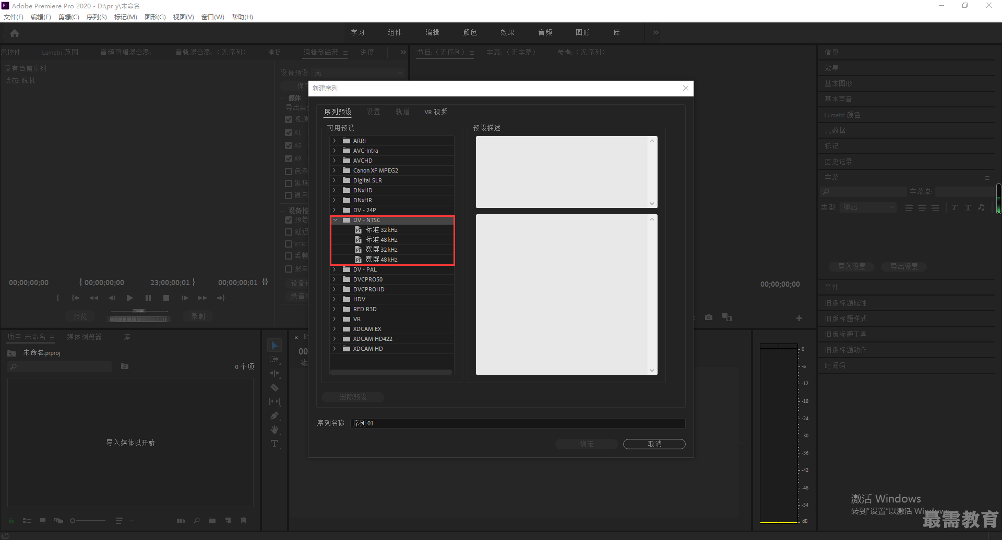Switch project panel to freeform view
1002x540 pixels.
coord(58,520)
